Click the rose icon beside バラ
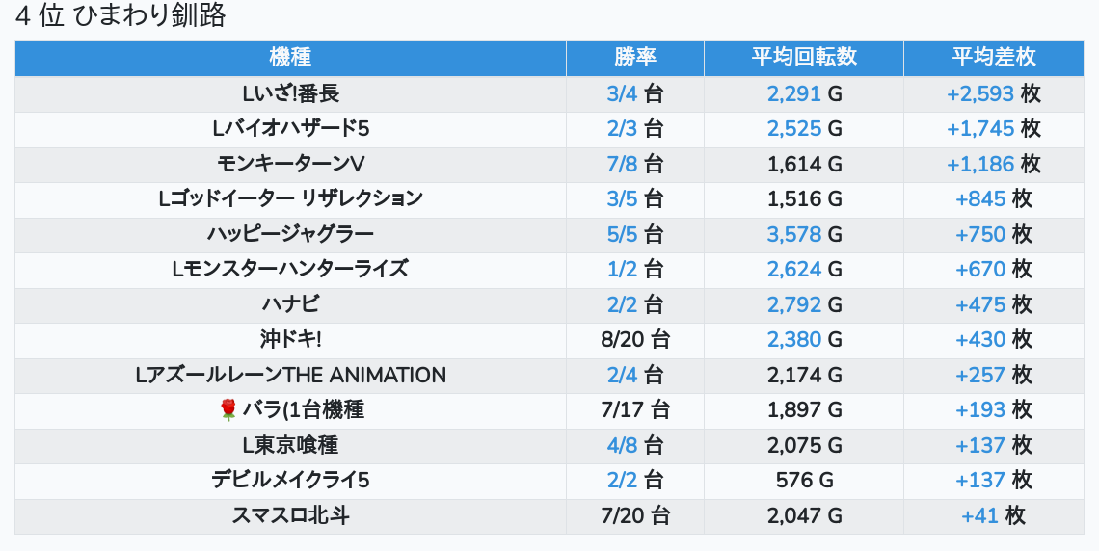The image size is (1099, 551). [228, 410]
